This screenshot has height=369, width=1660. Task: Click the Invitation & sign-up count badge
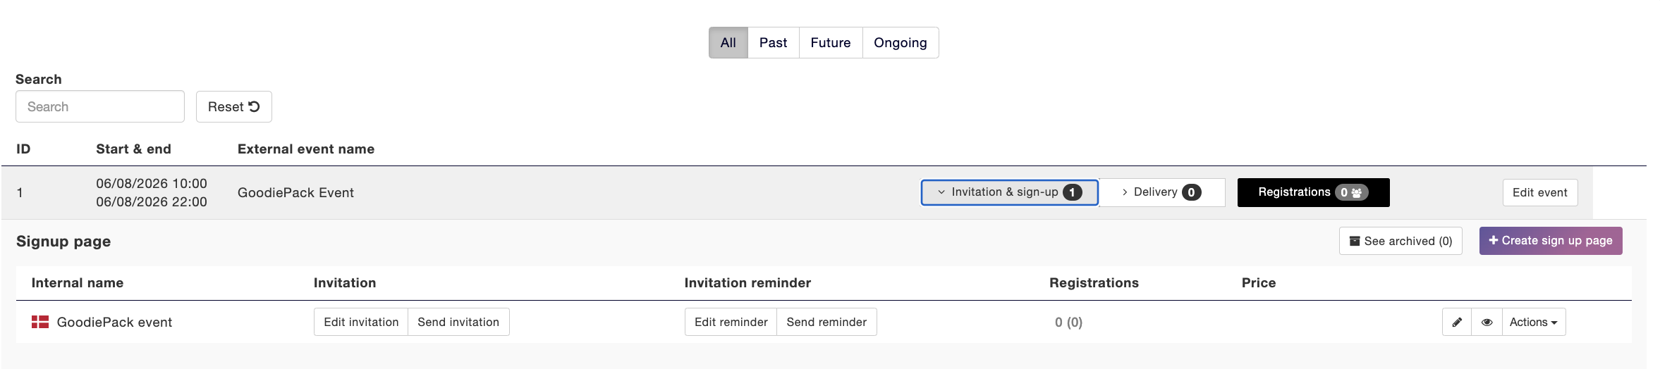point(1072,192)
